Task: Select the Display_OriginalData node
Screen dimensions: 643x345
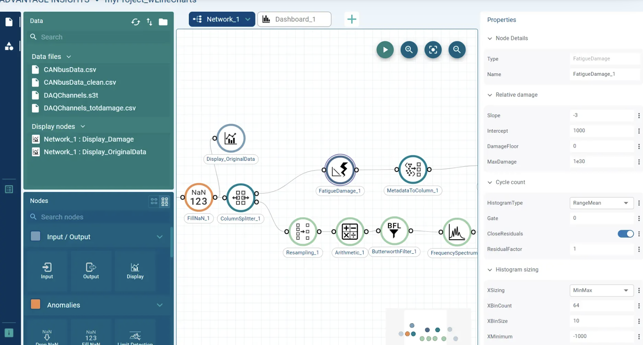Action: (231, 138)
